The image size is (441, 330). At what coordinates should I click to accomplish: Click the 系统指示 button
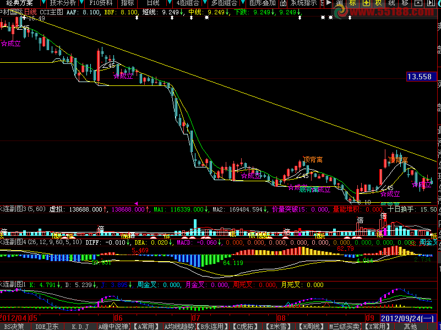pos(303,3)
